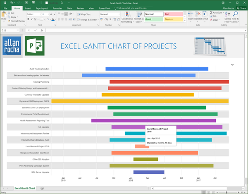Insert cells
This screenshot has height=194, width=248.
191,17
